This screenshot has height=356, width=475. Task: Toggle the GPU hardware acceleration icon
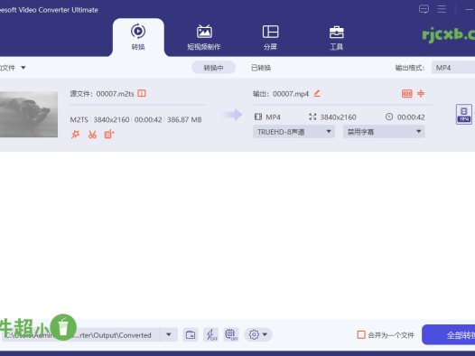click(231, 335)
